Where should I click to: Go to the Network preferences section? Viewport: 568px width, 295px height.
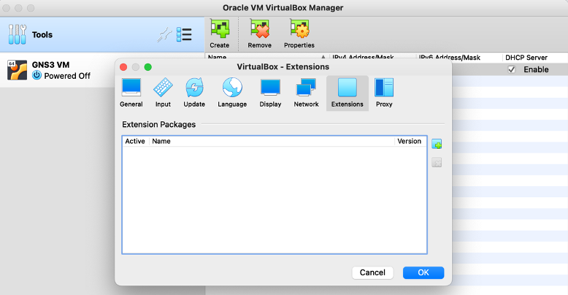[x=306, y=93]
